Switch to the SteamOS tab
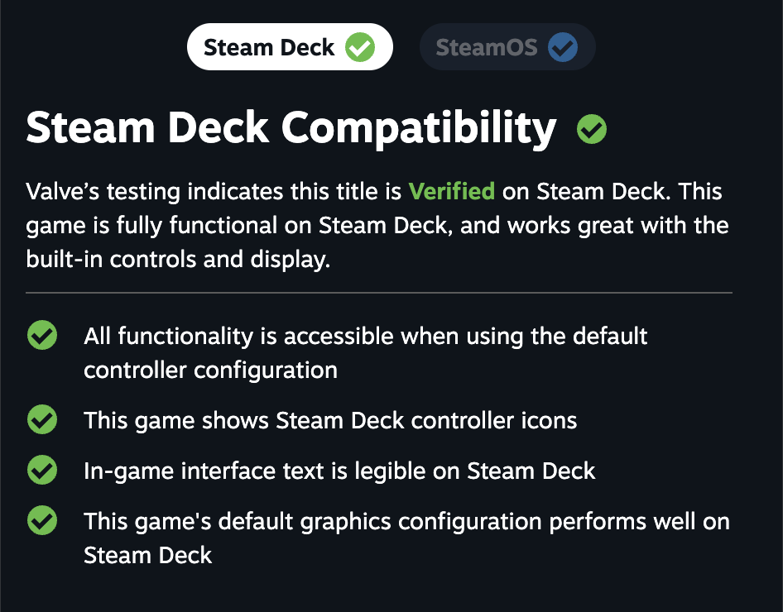The height and width of the screenshot is (612, 783). point(487,47)
